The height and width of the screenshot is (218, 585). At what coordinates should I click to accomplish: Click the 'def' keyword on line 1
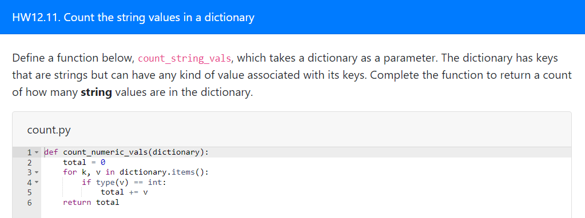51,152
